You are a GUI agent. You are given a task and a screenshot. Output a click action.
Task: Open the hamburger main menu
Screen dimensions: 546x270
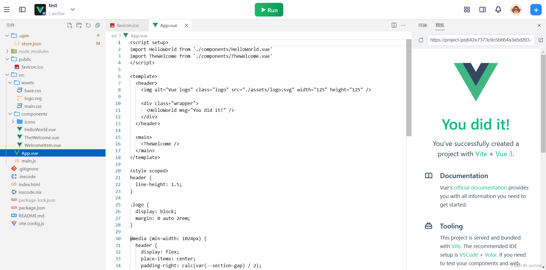(7, 10)
